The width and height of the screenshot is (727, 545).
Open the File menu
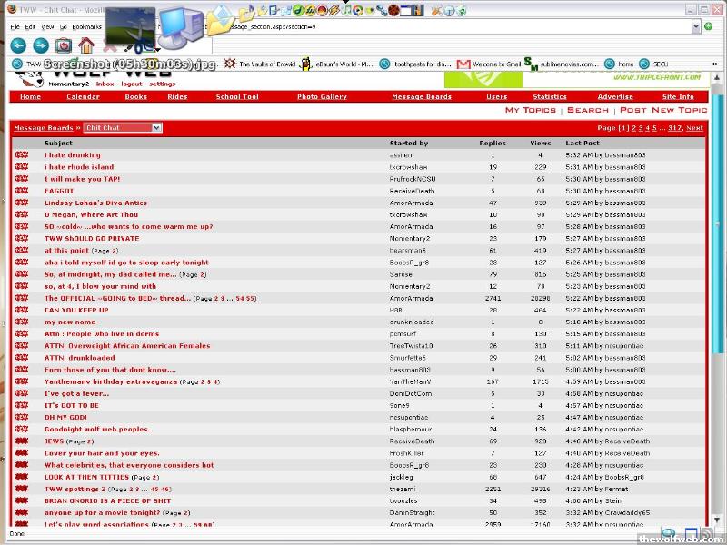click(15, 27)
